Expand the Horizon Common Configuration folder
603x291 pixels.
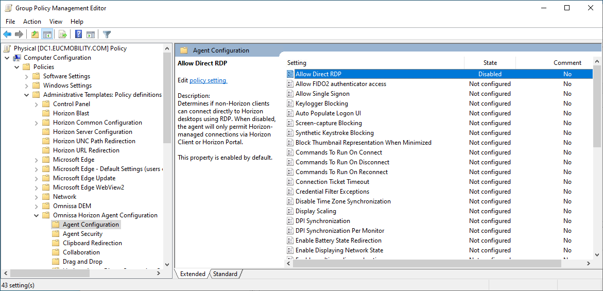(x=37, y=123)
